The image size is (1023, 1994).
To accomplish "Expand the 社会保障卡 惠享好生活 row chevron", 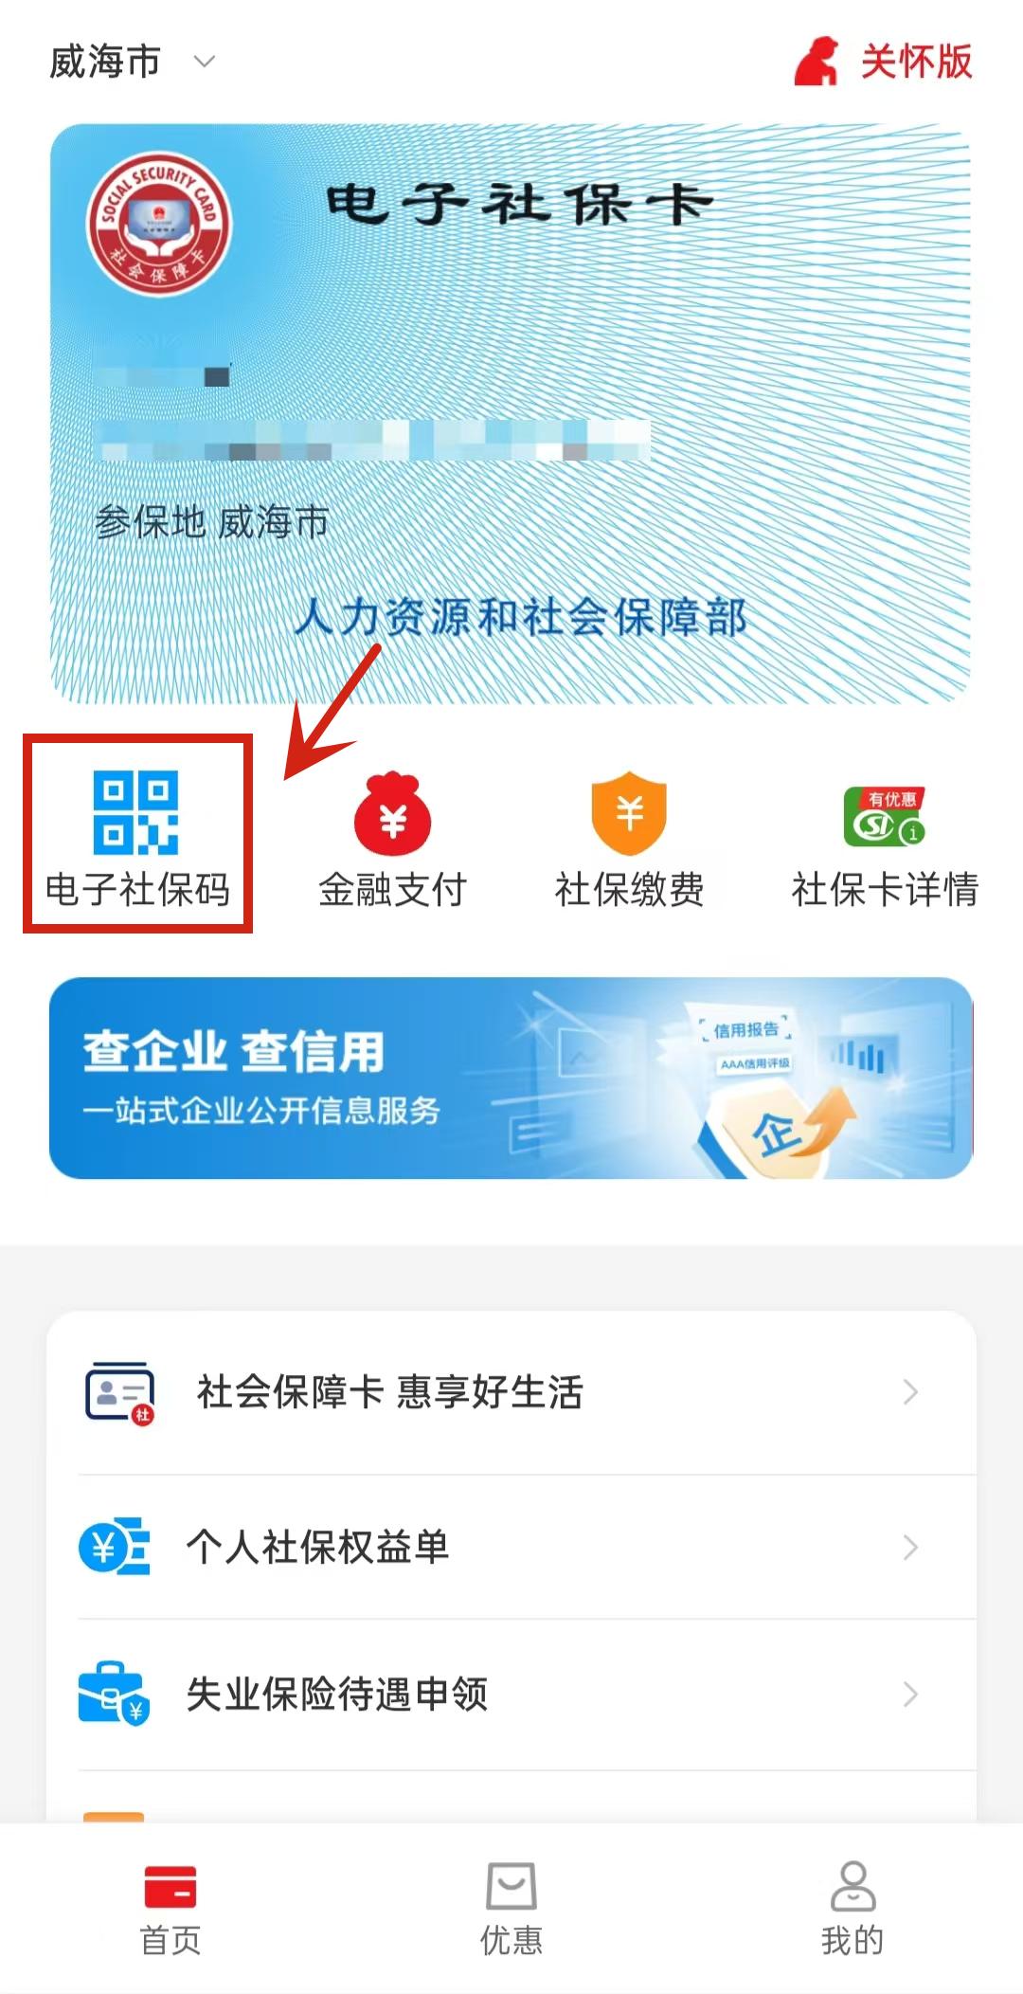I will tap(910, 1392).
